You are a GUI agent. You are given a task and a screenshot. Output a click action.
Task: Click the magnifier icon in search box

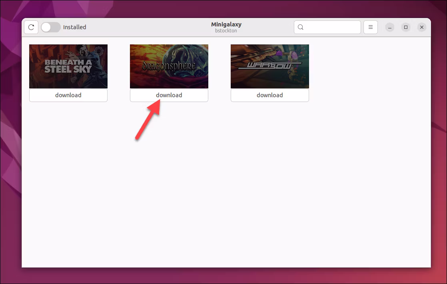tap(301, 27)
